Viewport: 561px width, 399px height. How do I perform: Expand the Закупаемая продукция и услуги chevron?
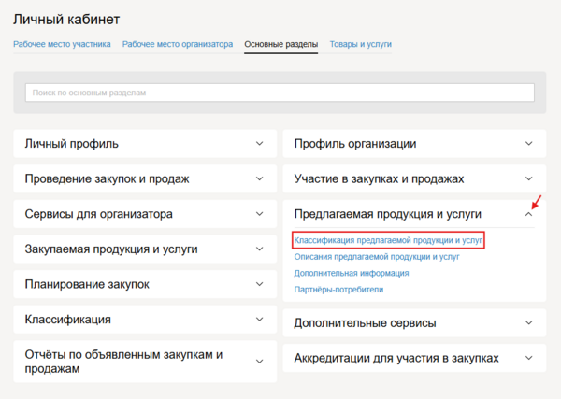(260, 249)
